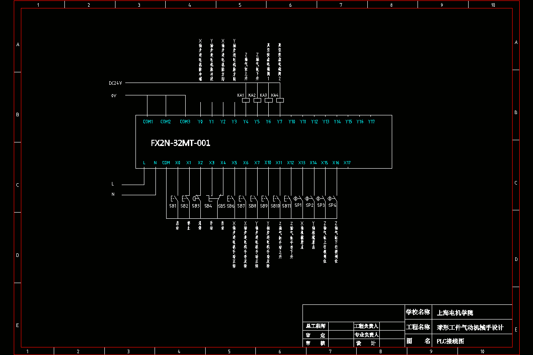Click input terminal X17 label
This screenshot has height=355, width=533.
click(347, 163)
